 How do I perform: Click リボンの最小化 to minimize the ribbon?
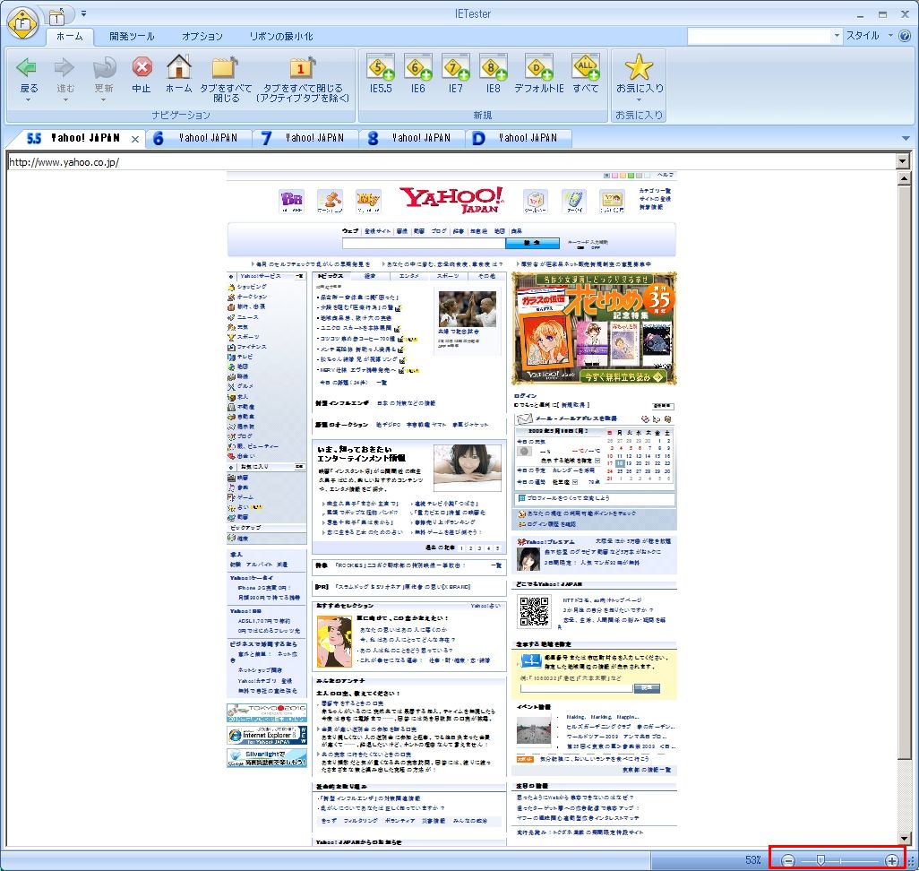coord(281,37)
